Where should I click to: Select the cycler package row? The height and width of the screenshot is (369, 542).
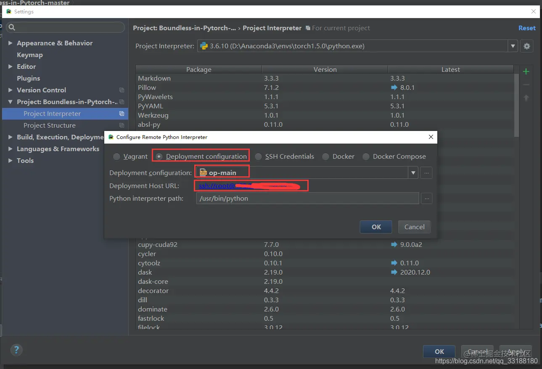tap(325, 254)
